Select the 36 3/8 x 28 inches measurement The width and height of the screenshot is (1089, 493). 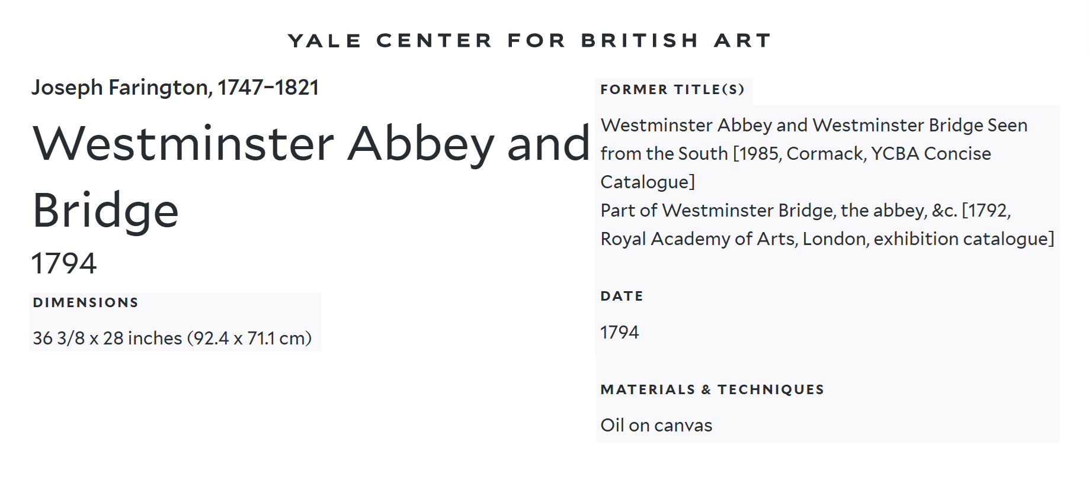(x=107, y=338)
